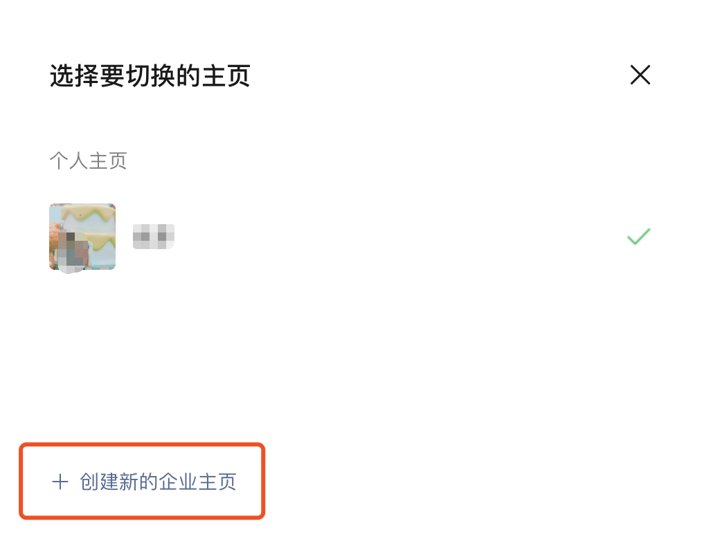Click the green checkmark on personal profile

point(638,236)
